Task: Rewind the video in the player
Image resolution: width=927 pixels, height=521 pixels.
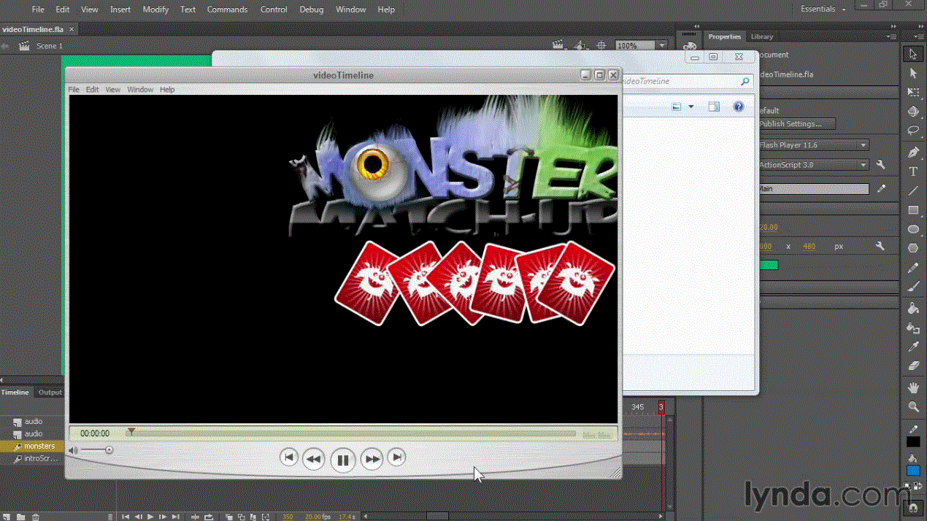Action: click(x=313, y=459)
